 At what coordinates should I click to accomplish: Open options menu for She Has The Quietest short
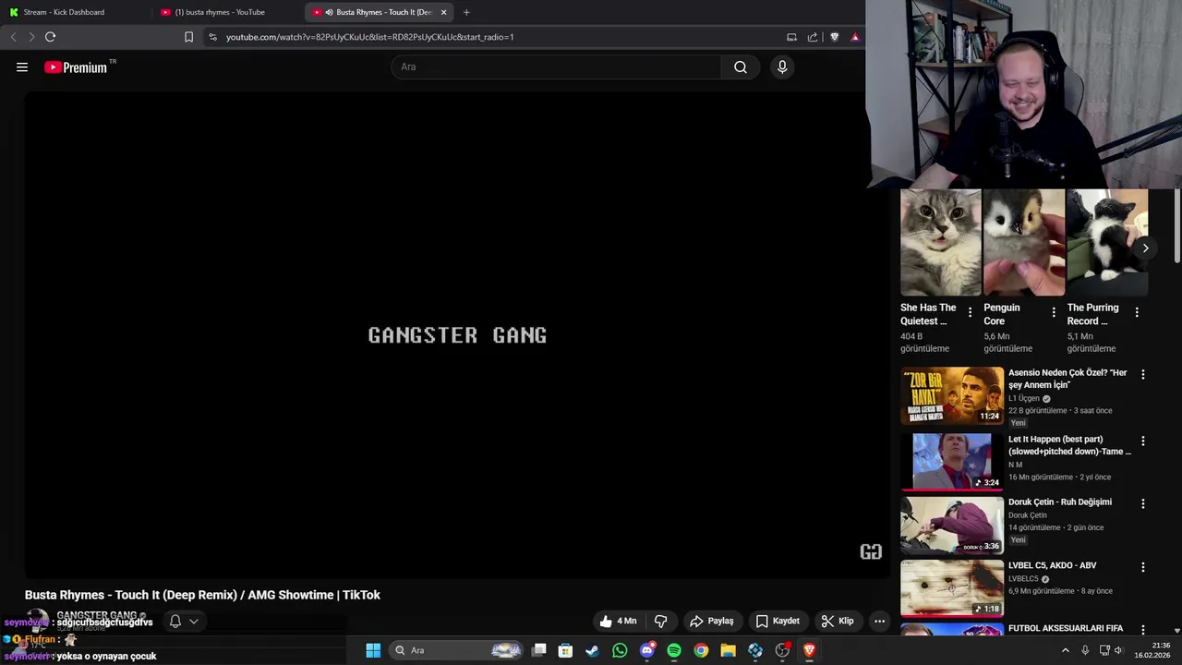[970, 312]
